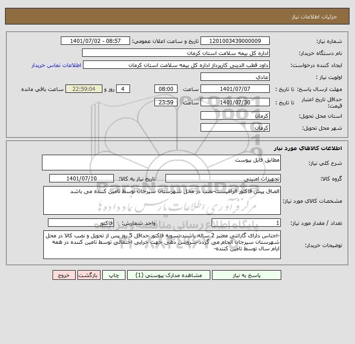Click the remaining time countdown 22:59:04
Viewport: 355px width, 344px height.
(x=84, y=89)
